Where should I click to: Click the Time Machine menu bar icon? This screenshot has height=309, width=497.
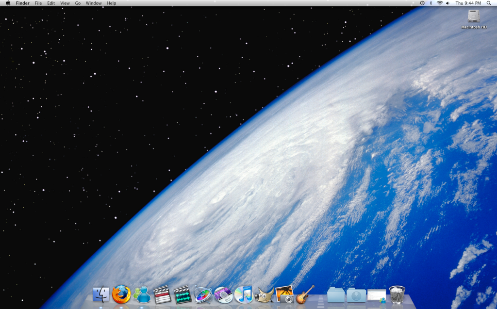coord(422,3)
